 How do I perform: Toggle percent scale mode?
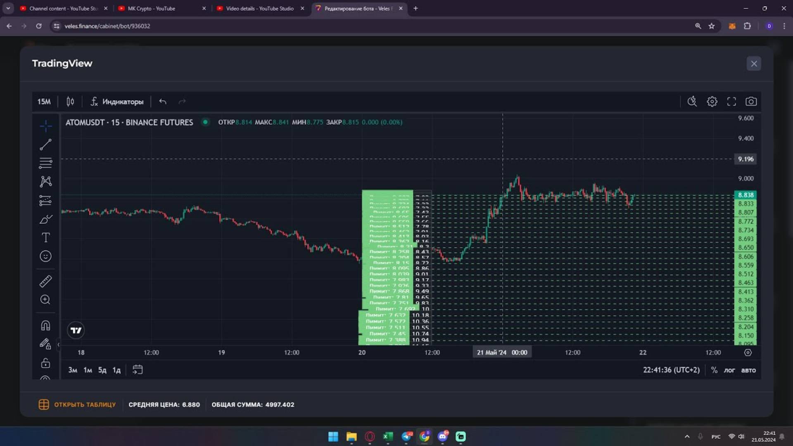click(x=714, y=370)
